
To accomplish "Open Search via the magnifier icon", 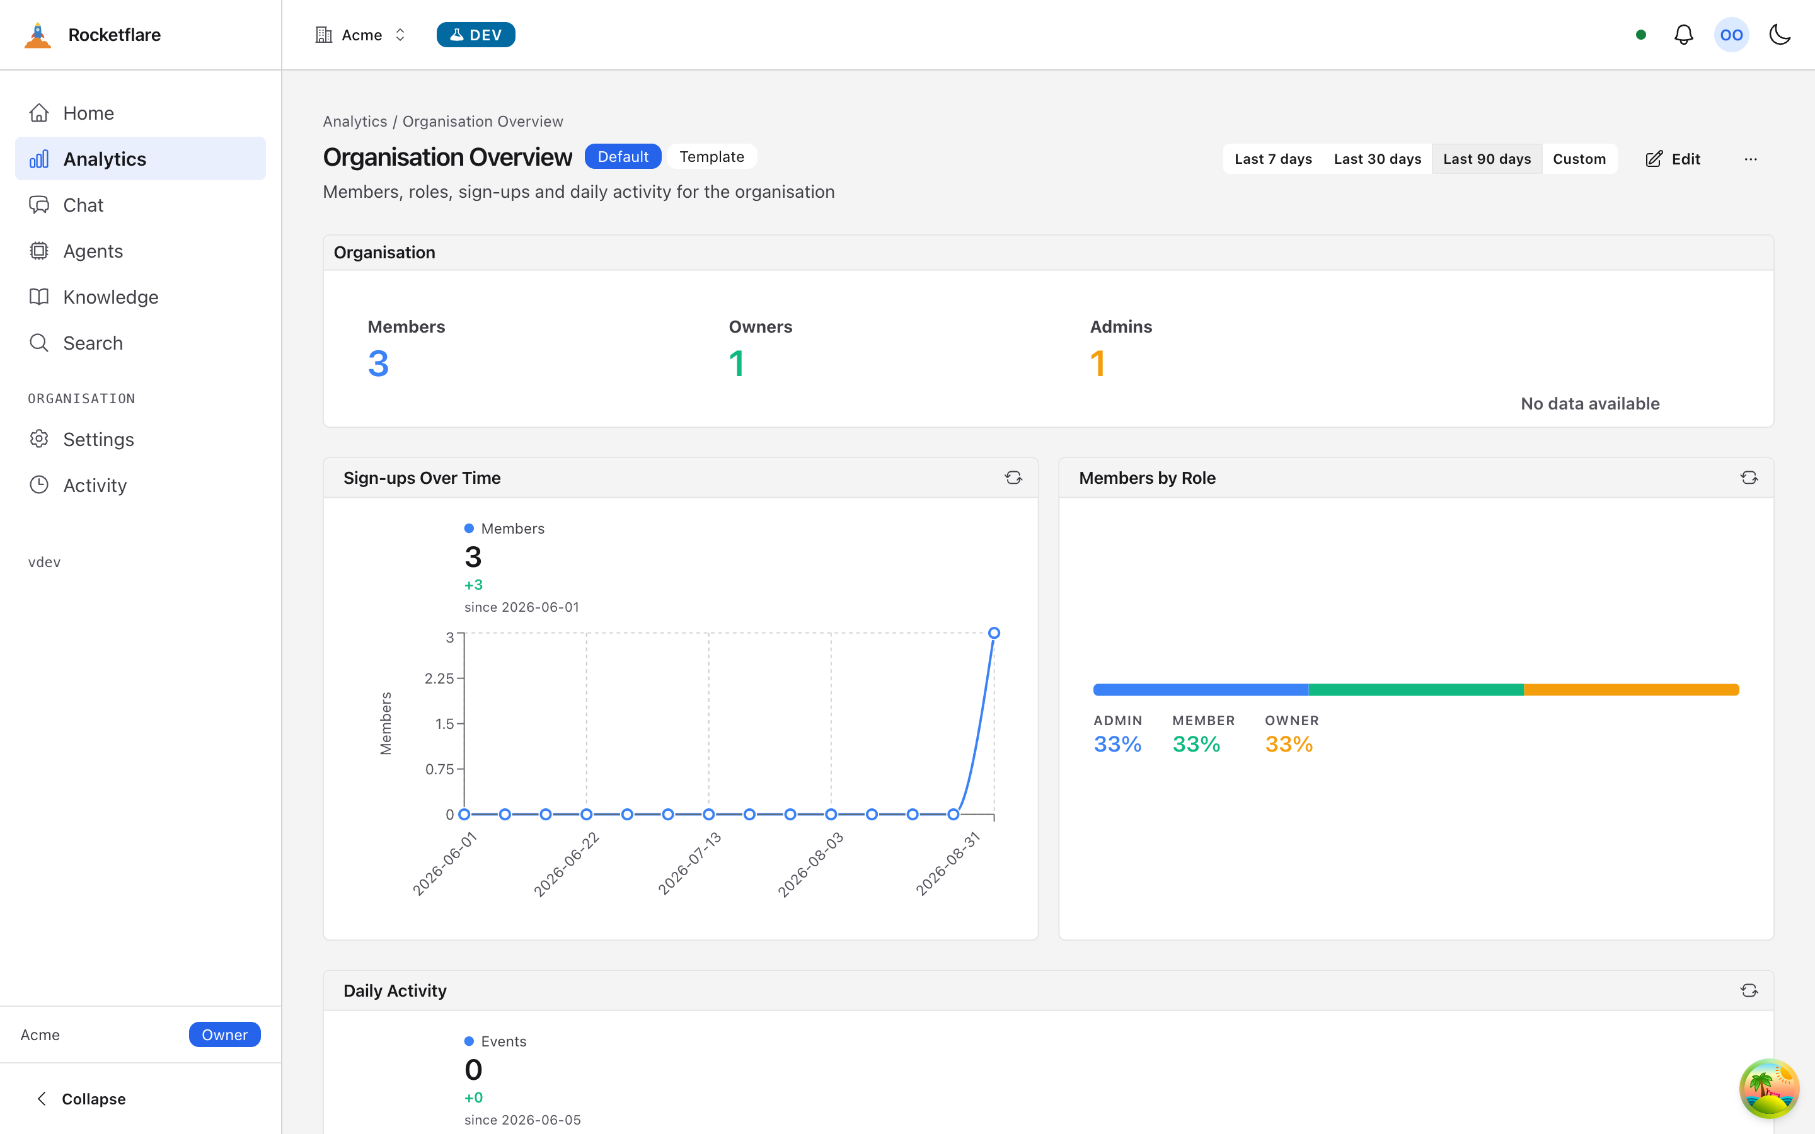I will [39, 343].
